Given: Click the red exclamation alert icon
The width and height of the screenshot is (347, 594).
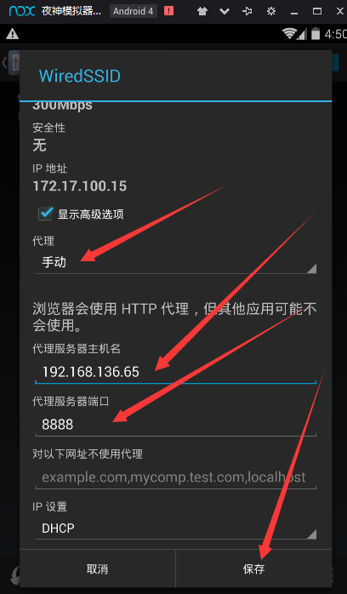Looking at the screenshot, I should [168, 11].
